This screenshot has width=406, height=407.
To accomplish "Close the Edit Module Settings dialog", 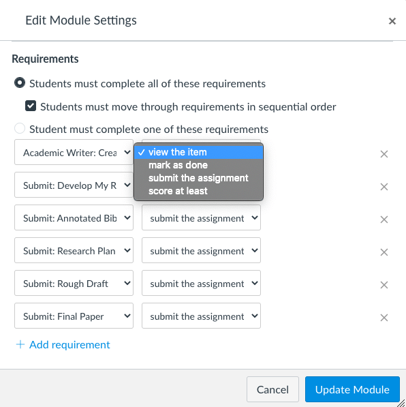I will 392,21.
